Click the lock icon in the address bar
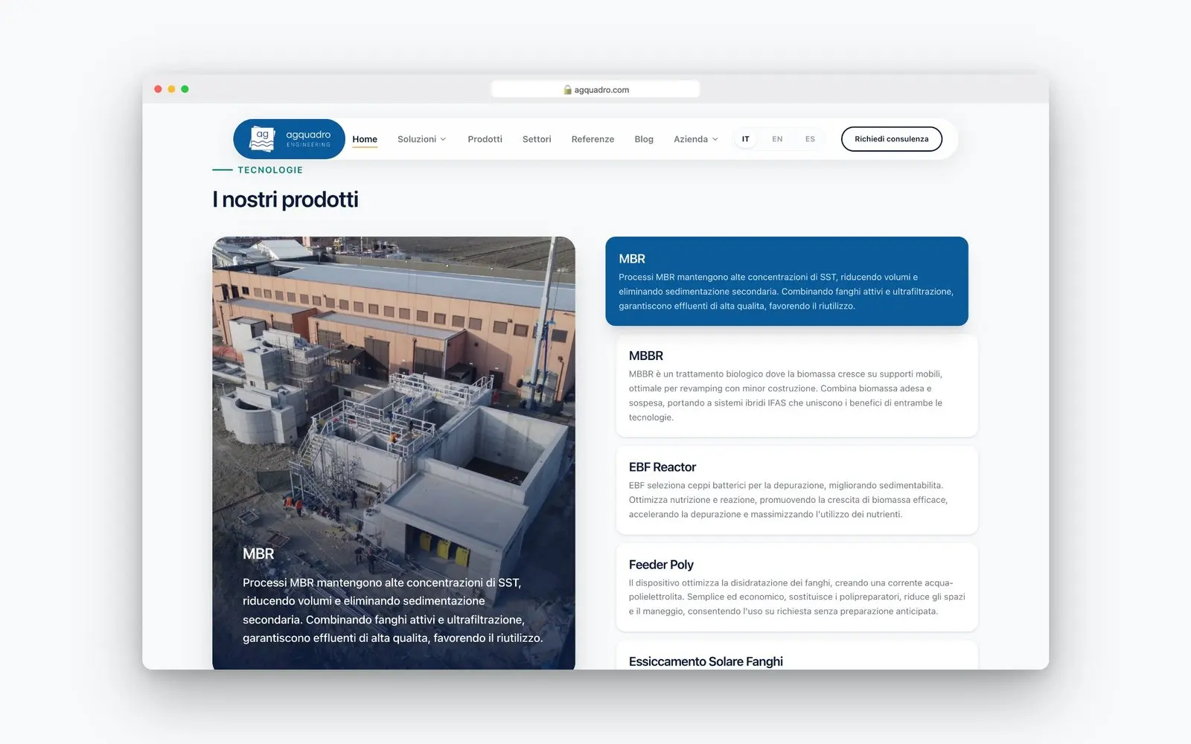Screen dimensions: 1191x744 coord(567,90)
